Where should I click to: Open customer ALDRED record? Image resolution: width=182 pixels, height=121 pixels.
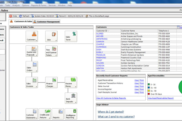(x=100, y=34)
